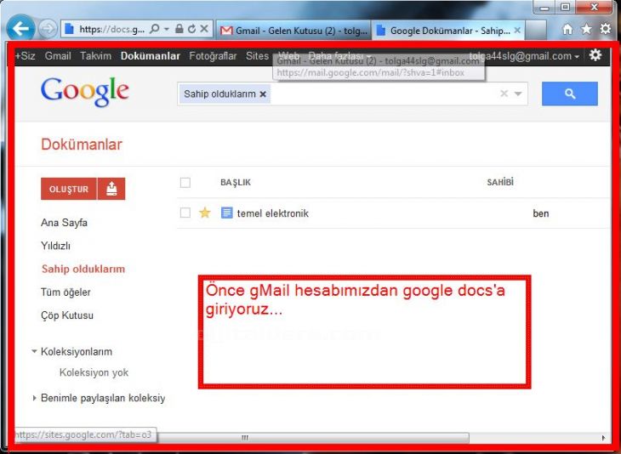Image resolution: width=621 pixels, height=454 pixels.
Task: Refresh the page with the reload icon
Action: pyautogui.click(x=192, y=29)
